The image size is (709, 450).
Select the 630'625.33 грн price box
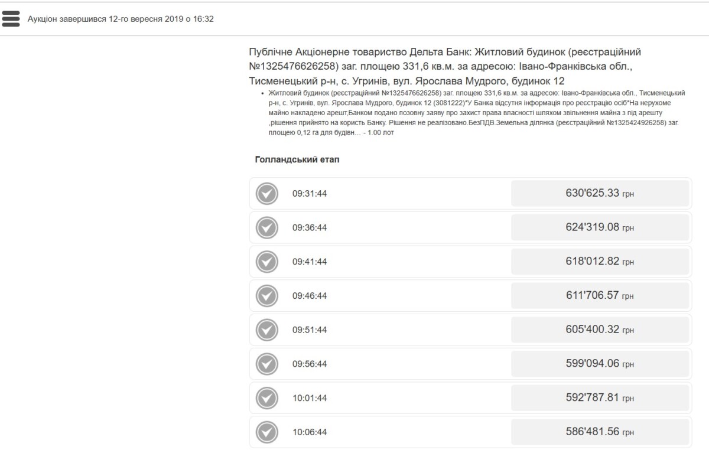[x=600, y=194]
